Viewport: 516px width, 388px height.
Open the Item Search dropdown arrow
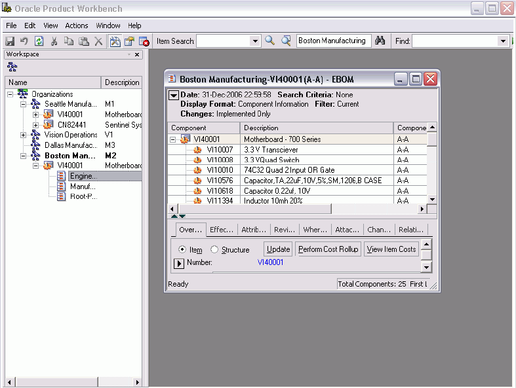click(255, 41)
